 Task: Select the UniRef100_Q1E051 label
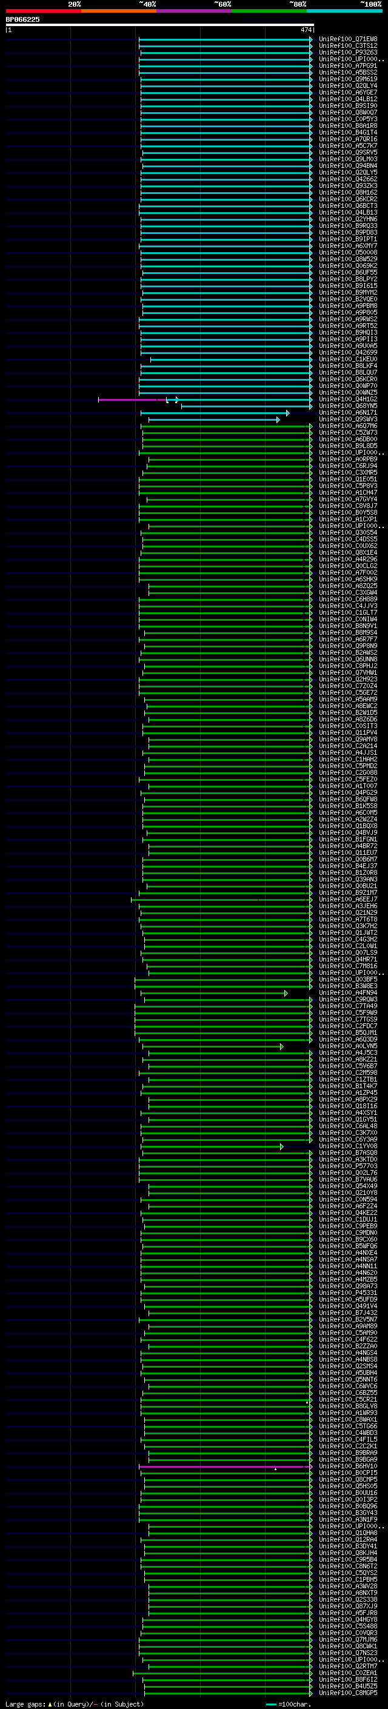coord(347,479)
